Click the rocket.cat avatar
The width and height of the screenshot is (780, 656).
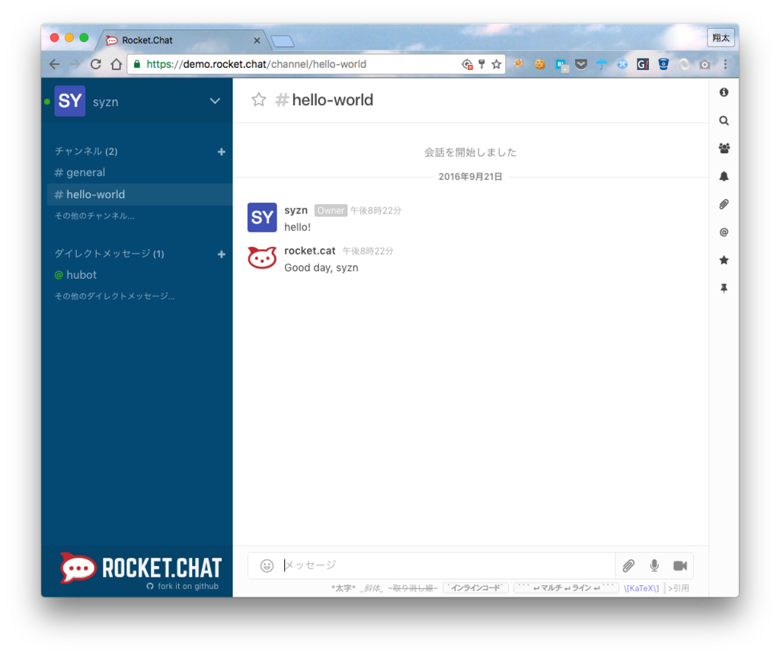pos(262,258)
